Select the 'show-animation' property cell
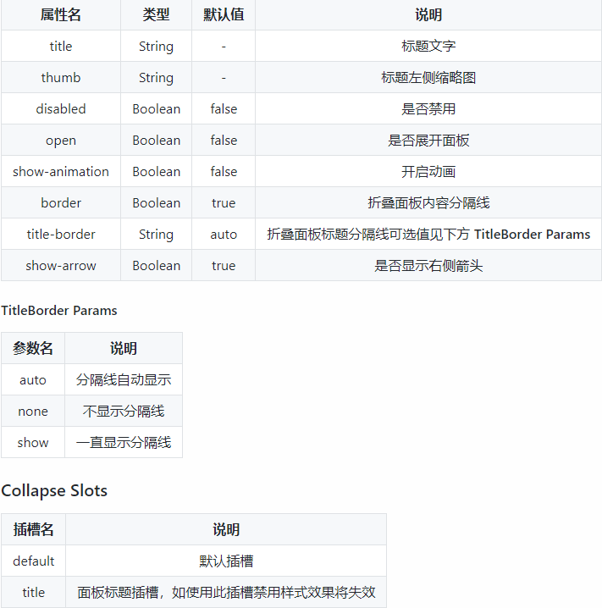The width and height of the screenshot is (602, 608). coord(61,172)
